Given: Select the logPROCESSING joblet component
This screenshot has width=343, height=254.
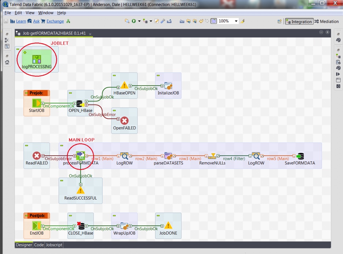Looking at the screenshot, I should click(36, 59).
